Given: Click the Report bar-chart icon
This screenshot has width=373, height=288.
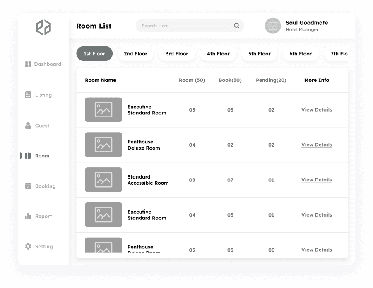Looking at the screenshot, I should point(29,216).
